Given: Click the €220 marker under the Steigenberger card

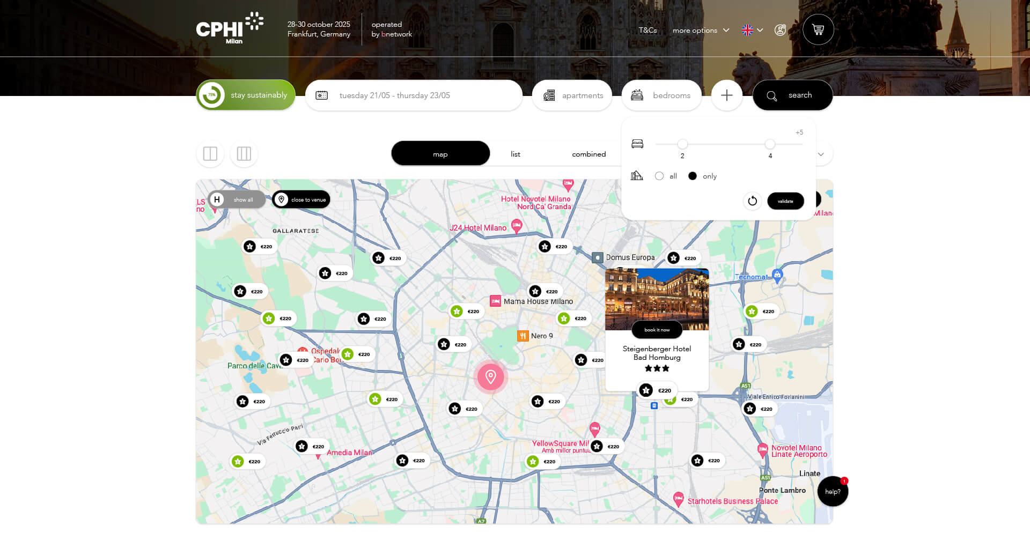Looking at the screenshot, I should 657,390.
